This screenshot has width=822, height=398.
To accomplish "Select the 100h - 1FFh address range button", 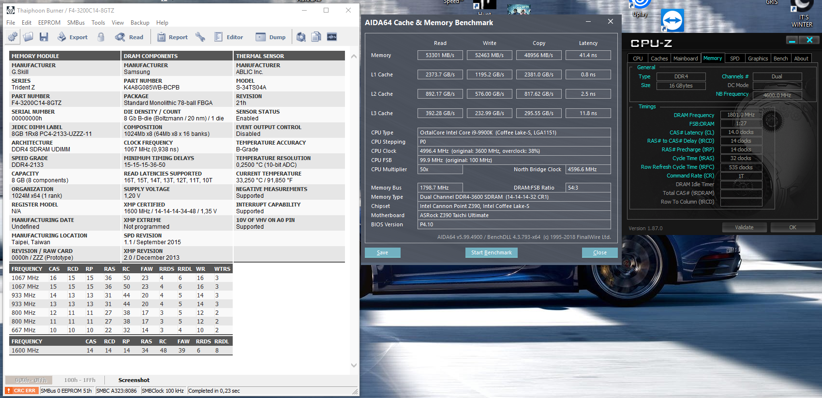I will 80,380.
